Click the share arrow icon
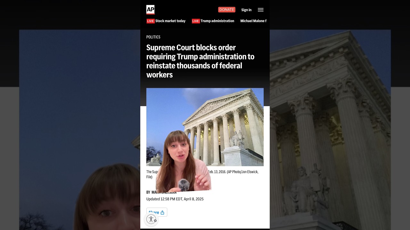The height and width of the screenshot is (230, 410). point(162,212)
